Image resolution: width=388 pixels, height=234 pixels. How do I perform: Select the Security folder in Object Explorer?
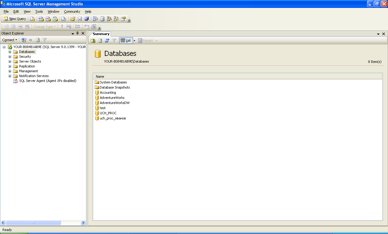[x=25, y=57]
